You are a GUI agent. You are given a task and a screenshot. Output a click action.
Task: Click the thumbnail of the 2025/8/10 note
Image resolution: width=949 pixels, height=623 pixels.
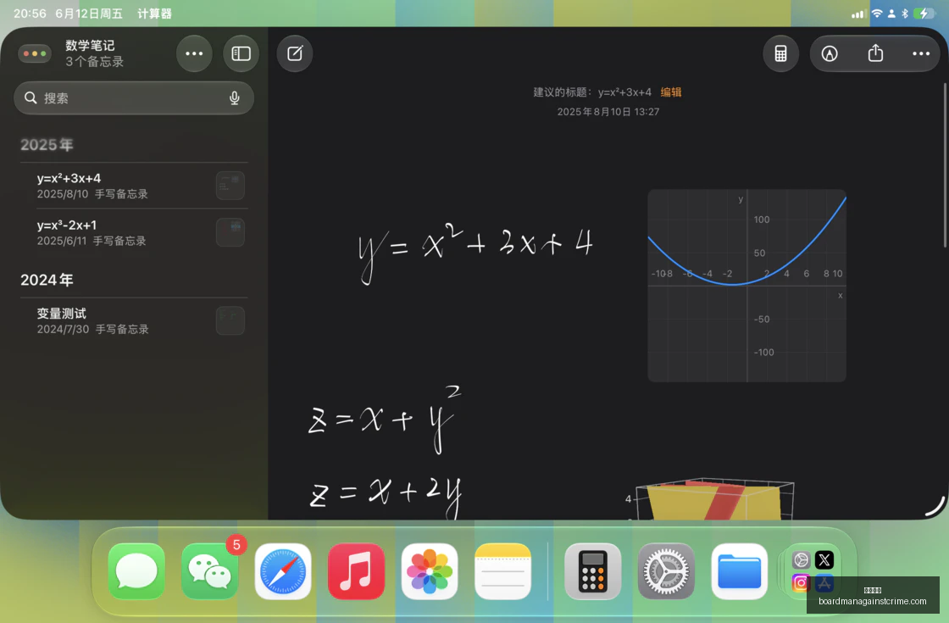tap(230, 186)
